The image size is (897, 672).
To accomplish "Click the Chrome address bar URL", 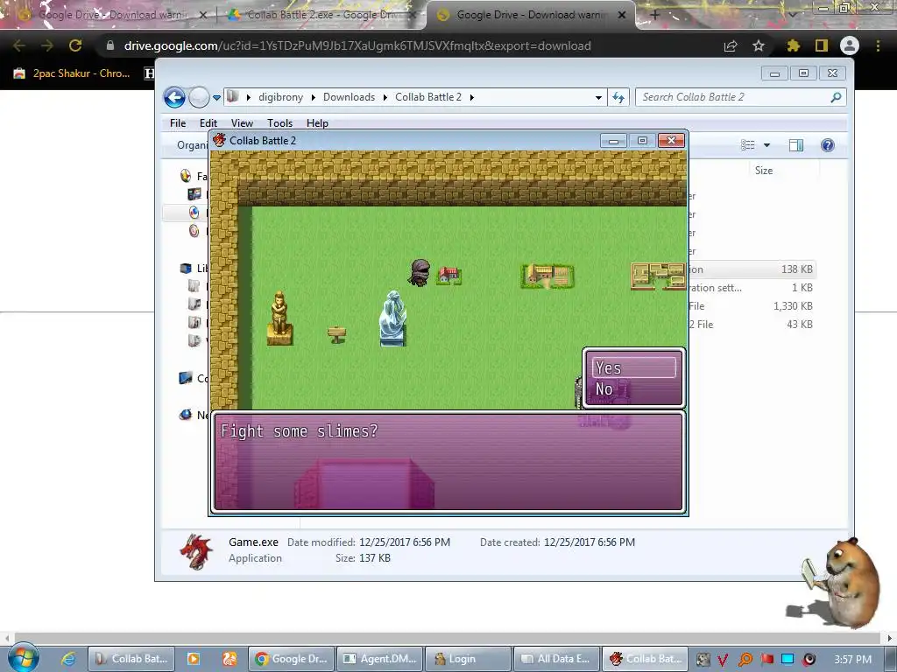I will [357, 45].
